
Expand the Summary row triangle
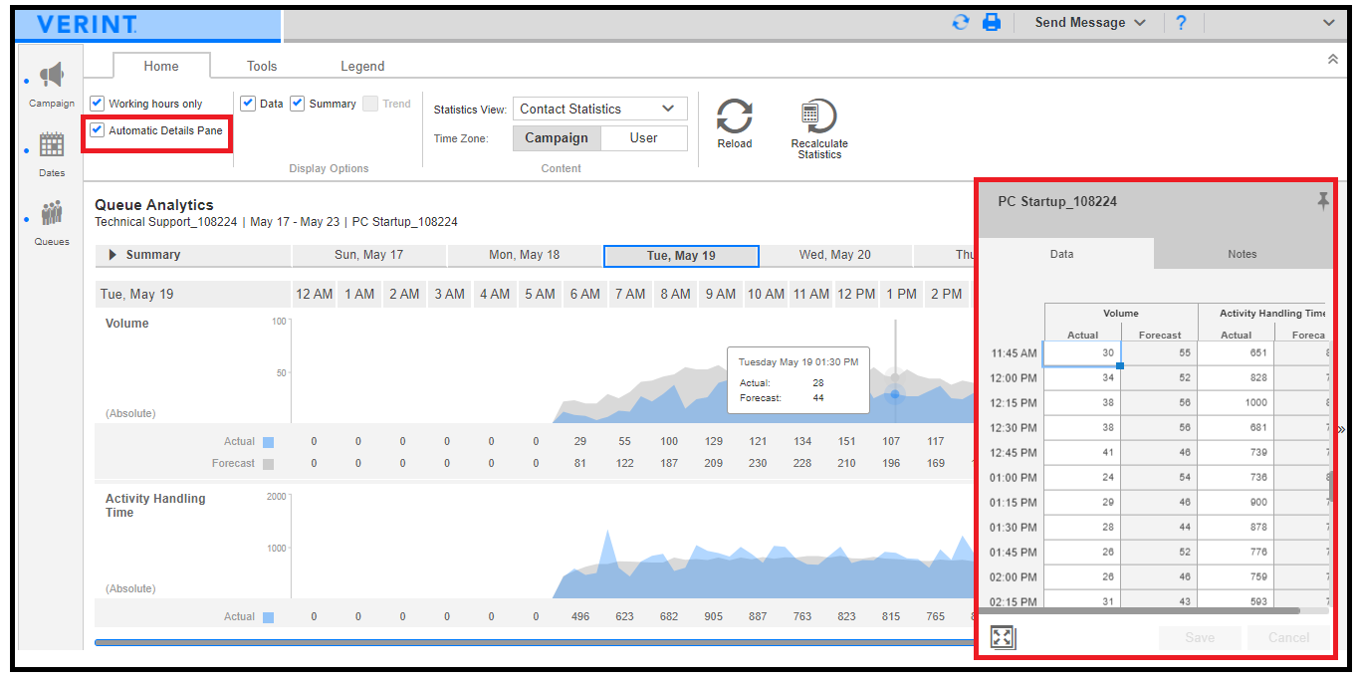tap(113, 255)
